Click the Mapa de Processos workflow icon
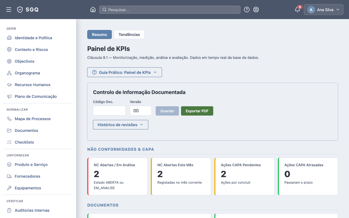The width and height of the screenshot is (349, 218). coord(9,119)
